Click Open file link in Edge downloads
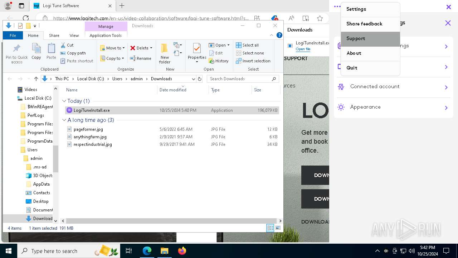This screenshot has height=258, width=458. 303,49
